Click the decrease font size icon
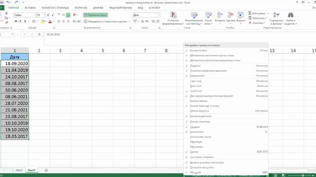Image resolution: width=316 pixels, height=177 pixels. click(x=53, y=15)
